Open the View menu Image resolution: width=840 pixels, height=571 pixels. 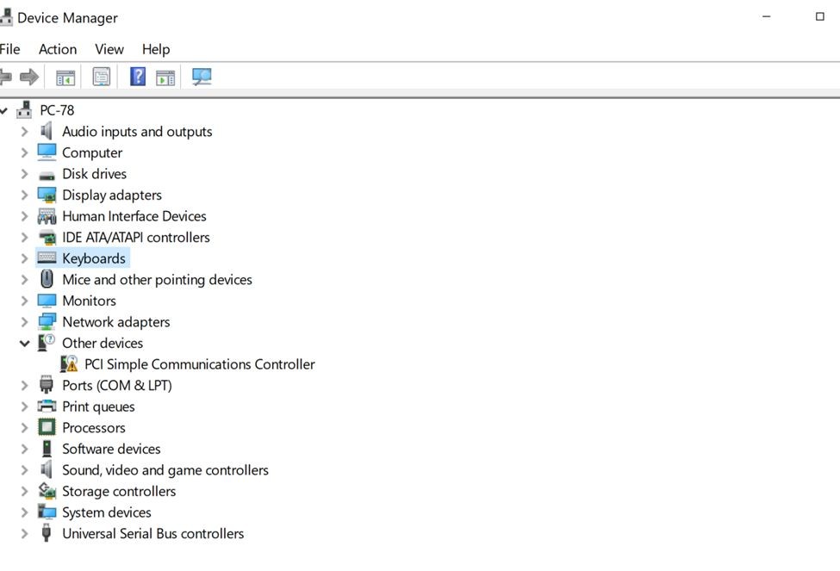[109, 49]
